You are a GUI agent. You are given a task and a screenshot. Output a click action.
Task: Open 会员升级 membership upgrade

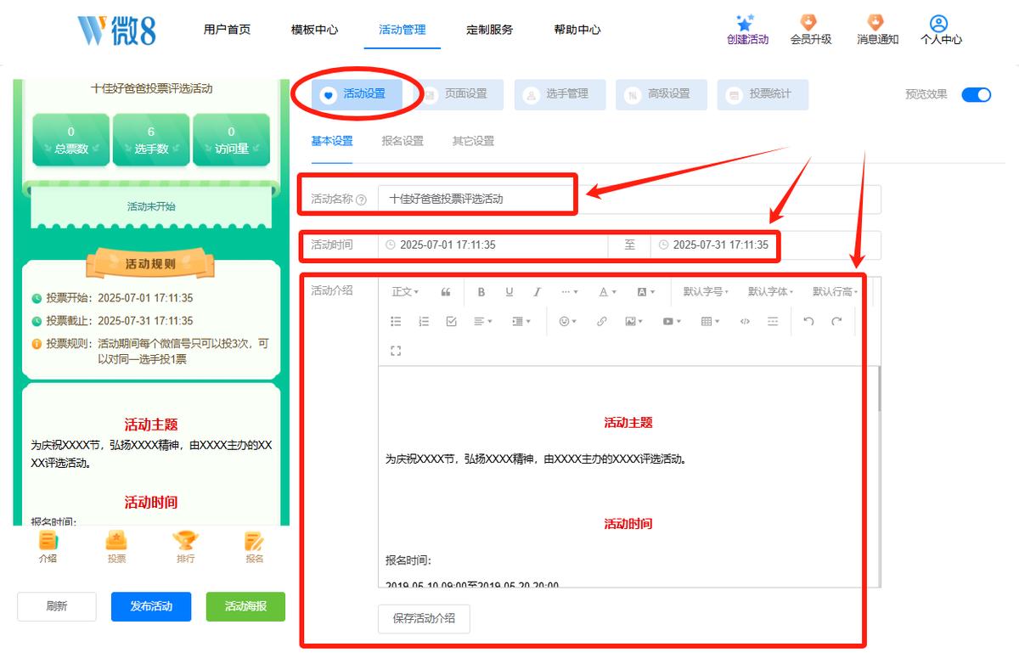click(x=811, y=30)
